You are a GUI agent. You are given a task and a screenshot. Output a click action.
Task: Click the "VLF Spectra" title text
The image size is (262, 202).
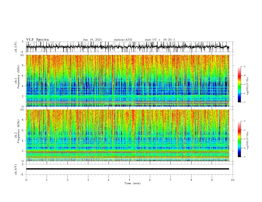click(37, 40)
